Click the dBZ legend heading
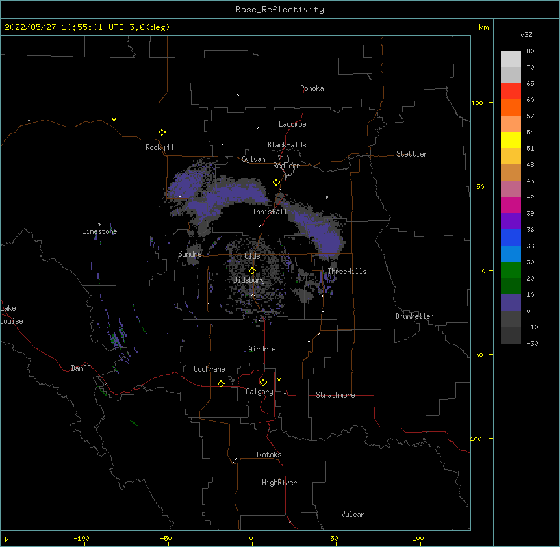The image size is (560, 547). click(526, 34)
